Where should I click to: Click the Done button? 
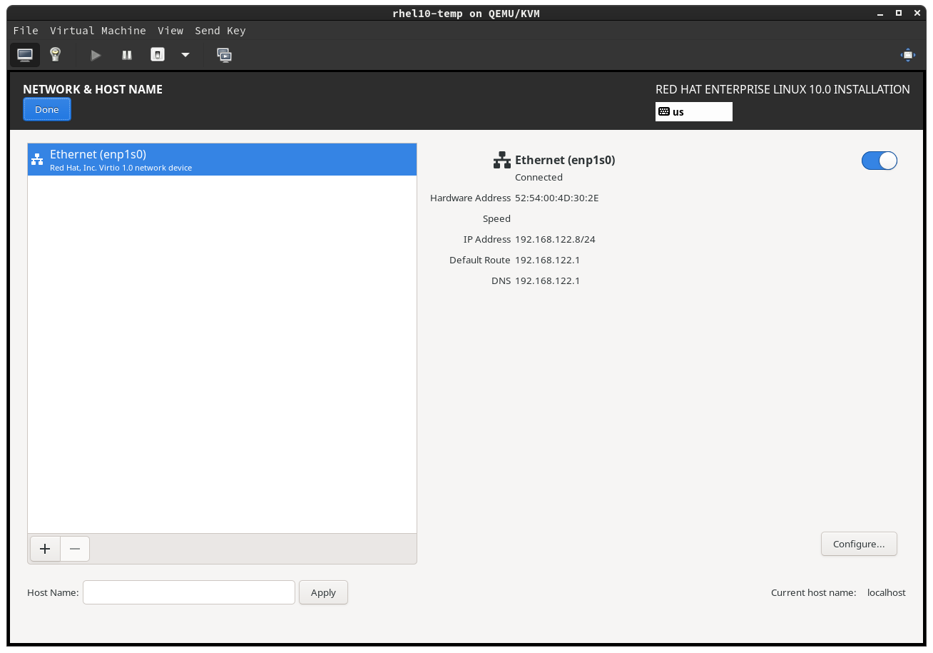point(47,109)
